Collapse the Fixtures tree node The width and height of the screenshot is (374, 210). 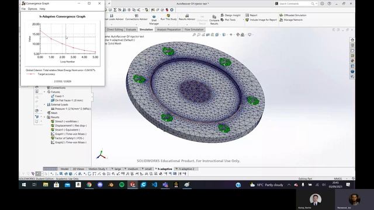(x=44, y=92)
